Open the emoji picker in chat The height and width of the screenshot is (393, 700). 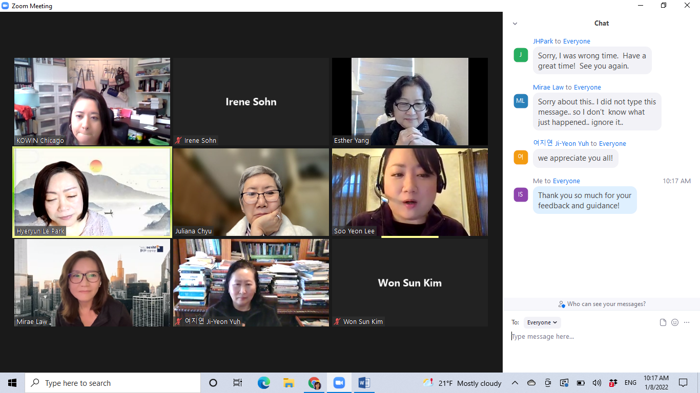point(675,322)
